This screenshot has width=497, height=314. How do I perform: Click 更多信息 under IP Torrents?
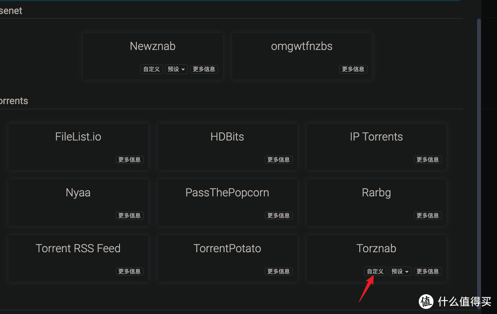click(x=428, y=160)
